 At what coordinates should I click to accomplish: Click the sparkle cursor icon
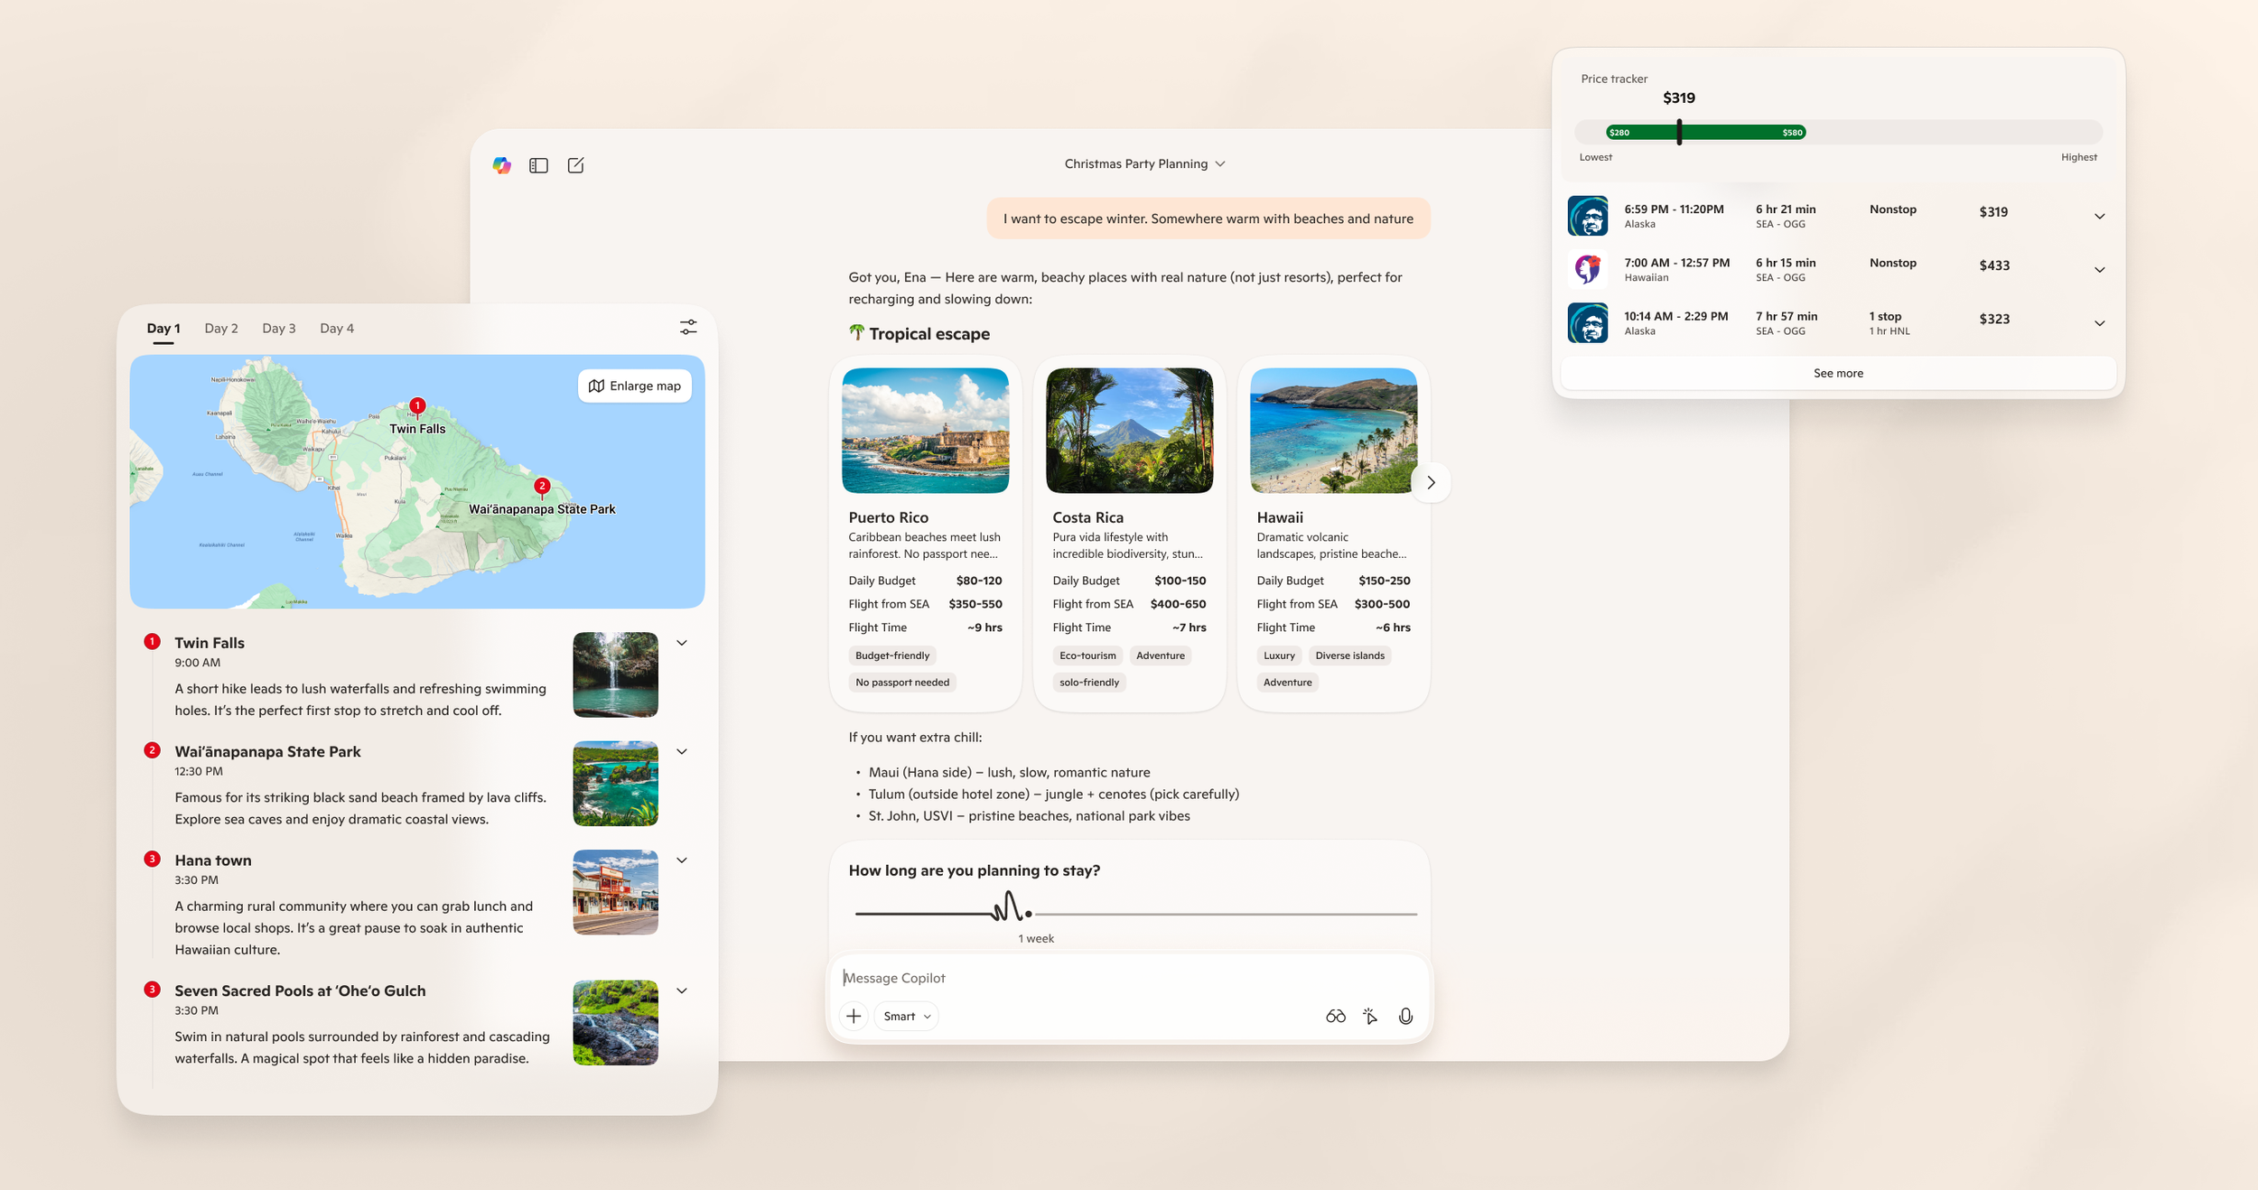pyautogui.click(x=1370, y=1016)
